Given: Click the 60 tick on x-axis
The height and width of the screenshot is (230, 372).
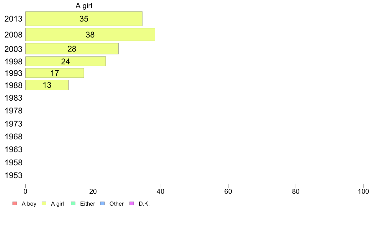Looking at the screenshot, I should tap(228, 191).
